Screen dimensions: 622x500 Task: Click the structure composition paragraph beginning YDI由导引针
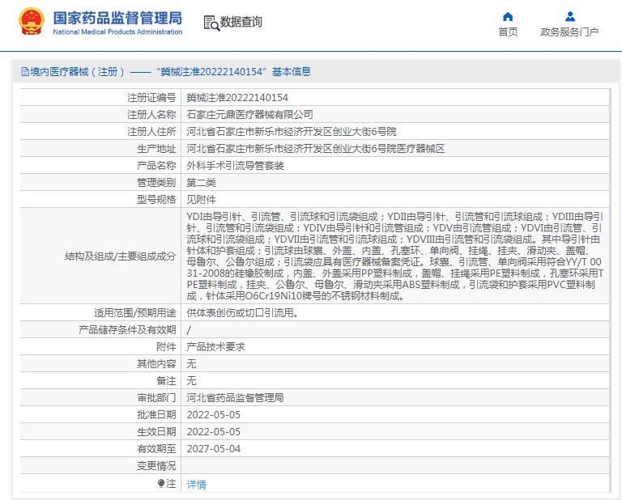coord(395,256)
